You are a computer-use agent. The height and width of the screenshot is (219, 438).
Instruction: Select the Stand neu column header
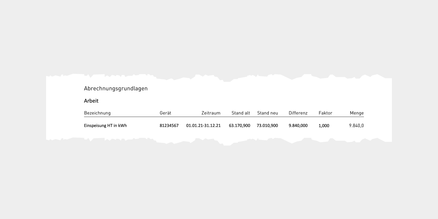[x=267, y=113]
